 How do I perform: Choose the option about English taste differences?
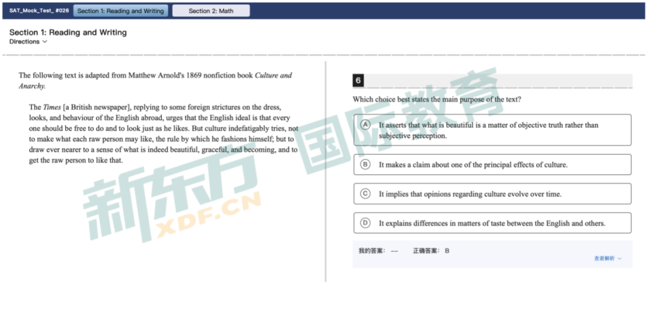(x=492, y=223)
